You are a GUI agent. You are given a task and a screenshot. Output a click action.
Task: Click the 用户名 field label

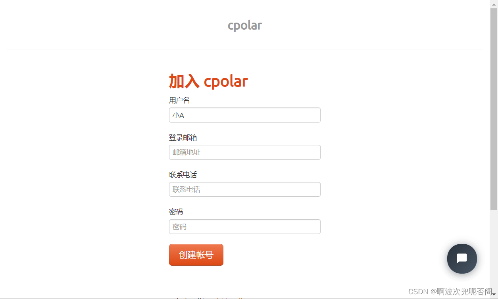tap(179, 100)
